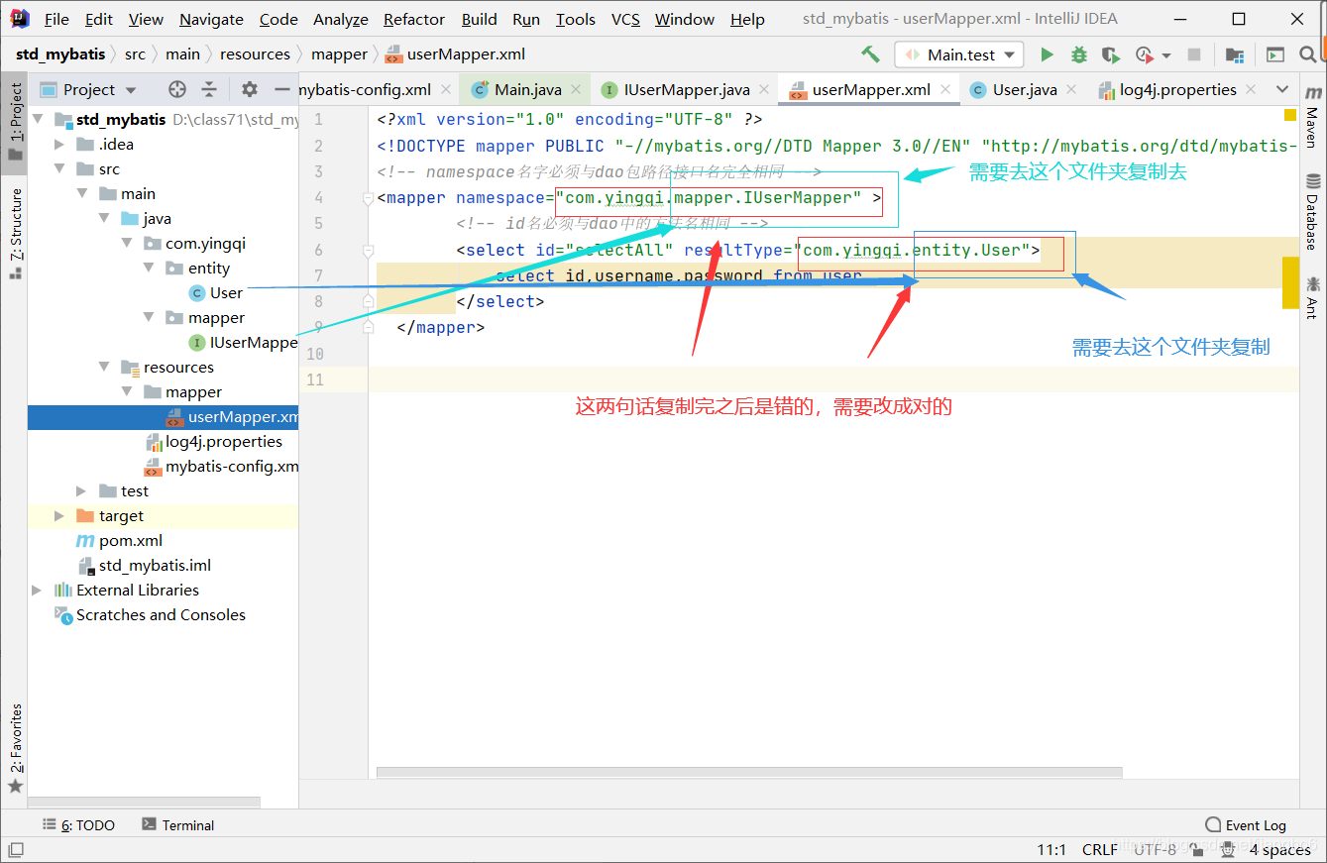Viewport: 1327px width, 863px height.
Task: Expand the test folder
Action: pyautogui.click(x=81, y=490)
